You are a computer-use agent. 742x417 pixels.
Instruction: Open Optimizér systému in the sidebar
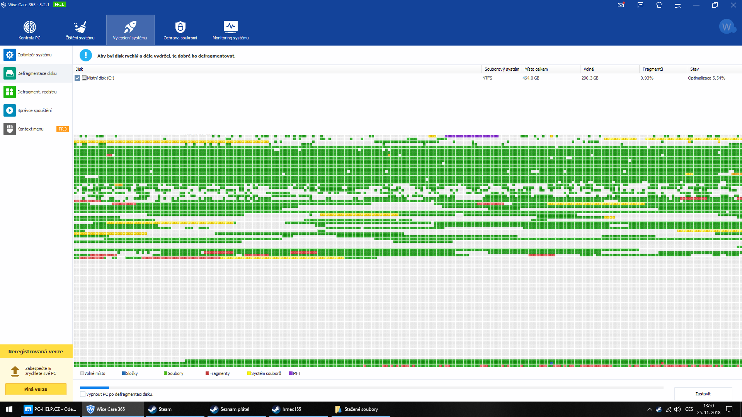(34, 55)
